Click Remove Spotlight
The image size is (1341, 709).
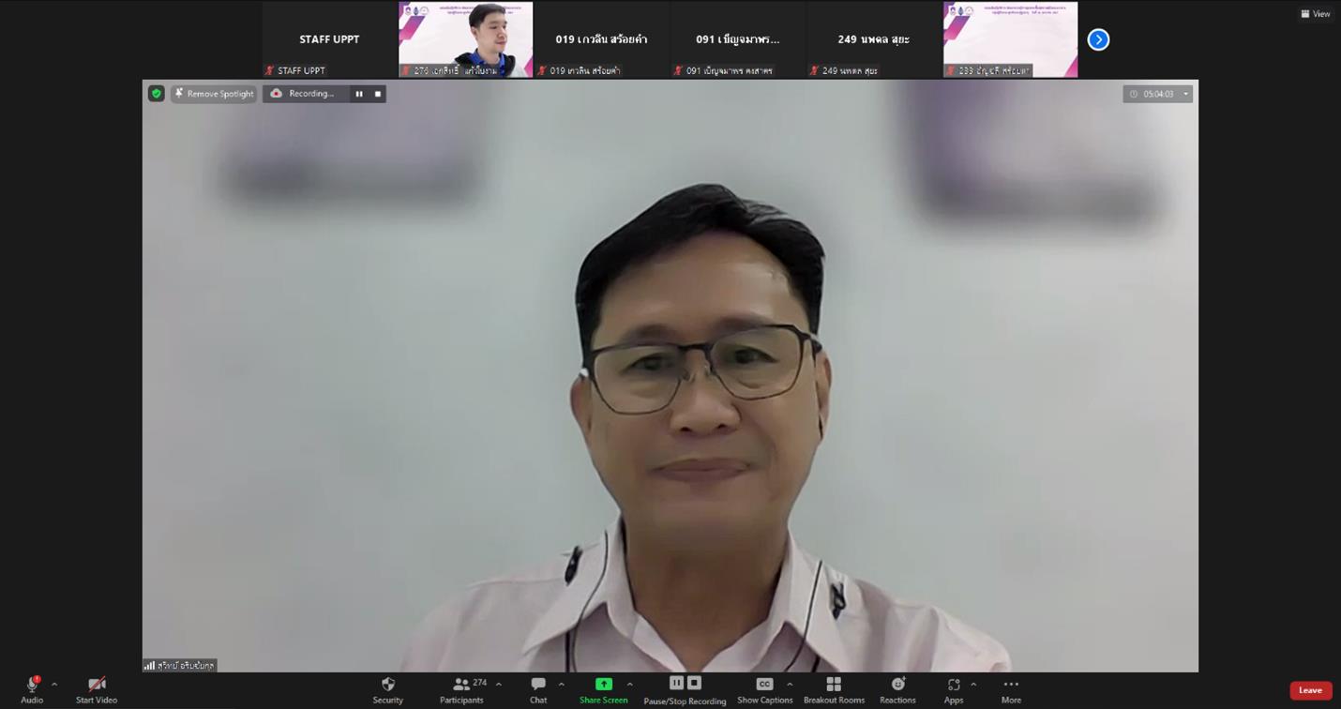214,94
